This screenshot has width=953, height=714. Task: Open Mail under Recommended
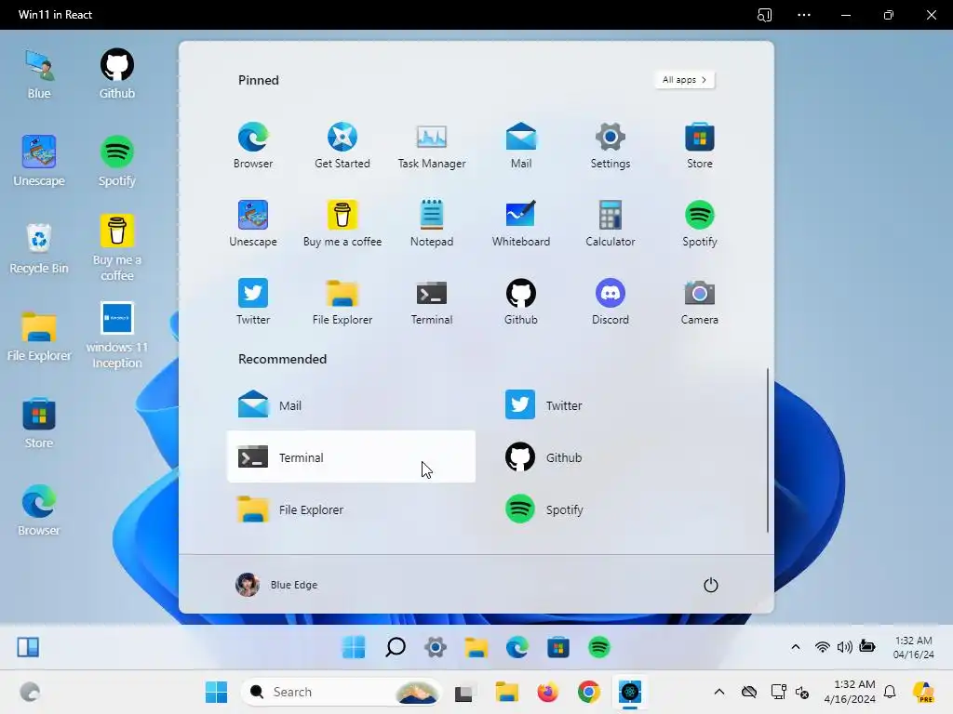tap(351, 405)
